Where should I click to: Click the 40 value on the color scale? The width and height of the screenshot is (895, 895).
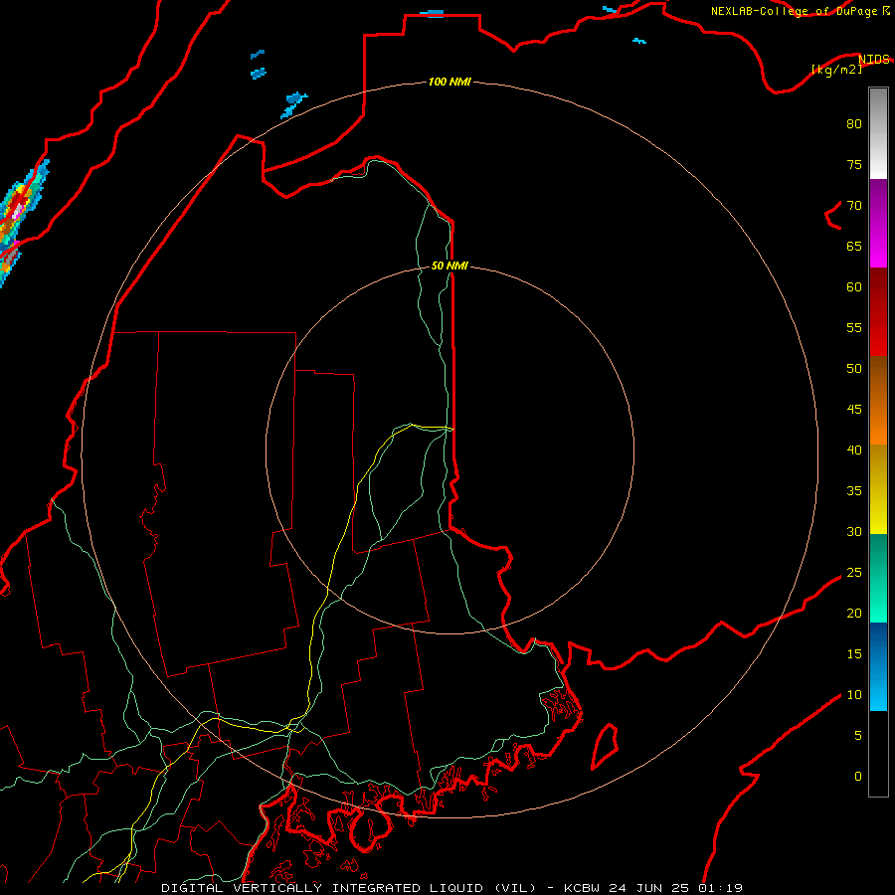(x=854, y=450)
